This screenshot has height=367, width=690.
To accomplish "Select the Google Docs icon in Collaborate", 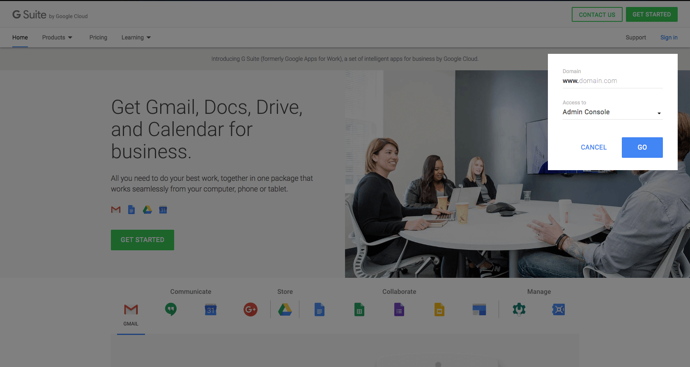I will coord(320,309).
